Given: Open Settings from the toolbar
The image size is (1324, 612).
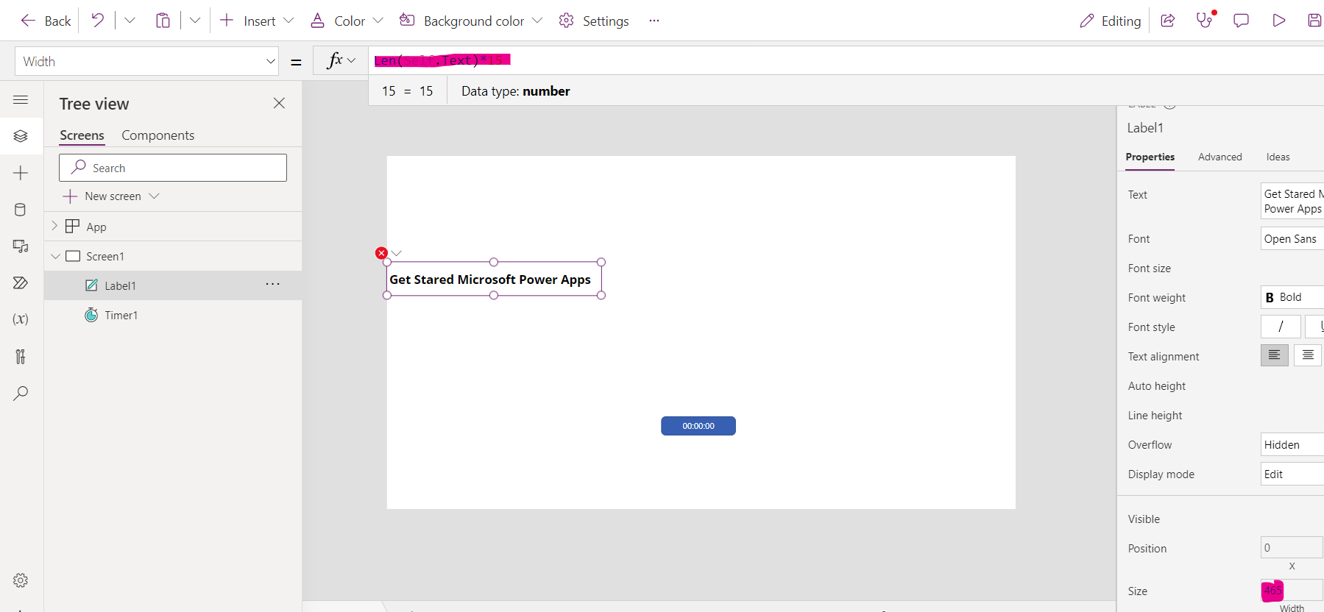Looking at the screenshot, I should pyautogui.click(x=594, y=21).
